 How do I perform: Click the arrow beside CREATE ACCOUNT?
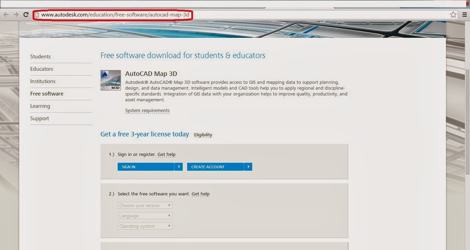(x=248, y=167)
